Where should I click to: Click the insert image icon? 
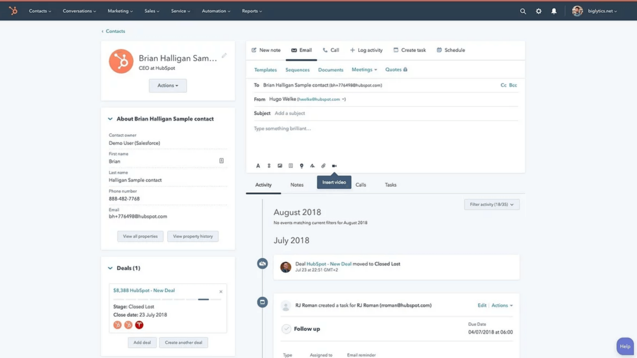(x=280, y=166)
